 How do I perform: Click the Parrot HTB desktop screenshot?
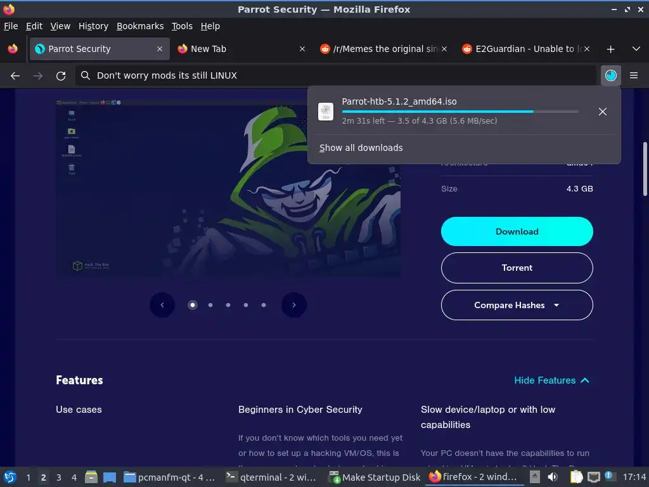point(228,188)
